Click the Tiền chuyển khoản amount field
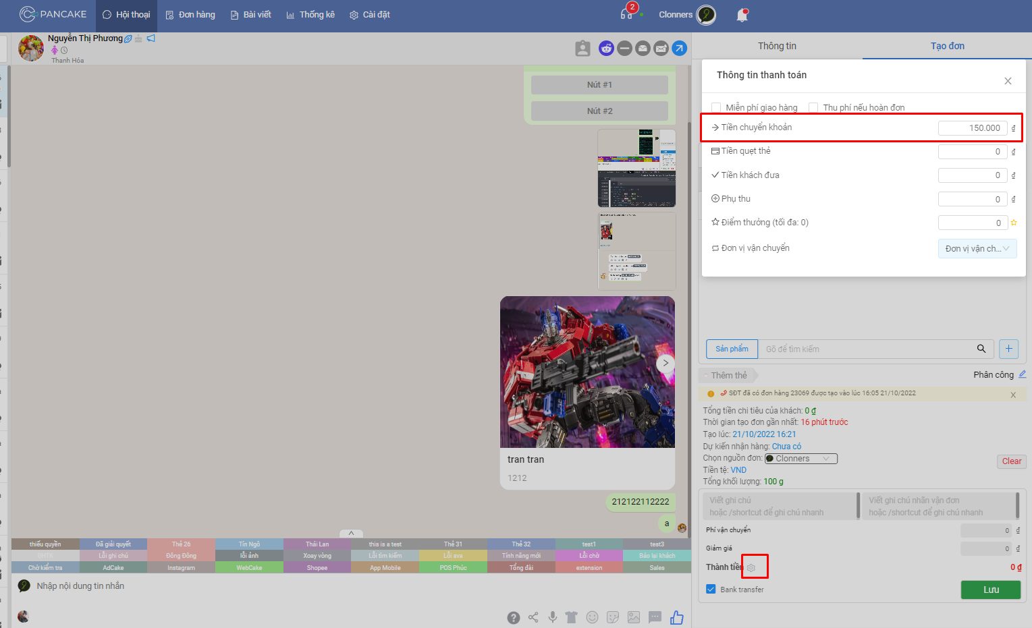The width and height of the screenshot is (1032, 628). pos(973,128)
